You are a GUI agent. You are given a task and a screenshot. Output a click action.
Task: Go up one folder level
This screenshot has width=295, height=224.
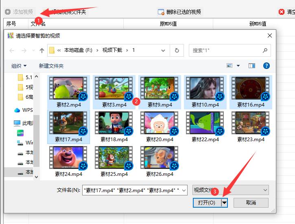coord(42,50)
